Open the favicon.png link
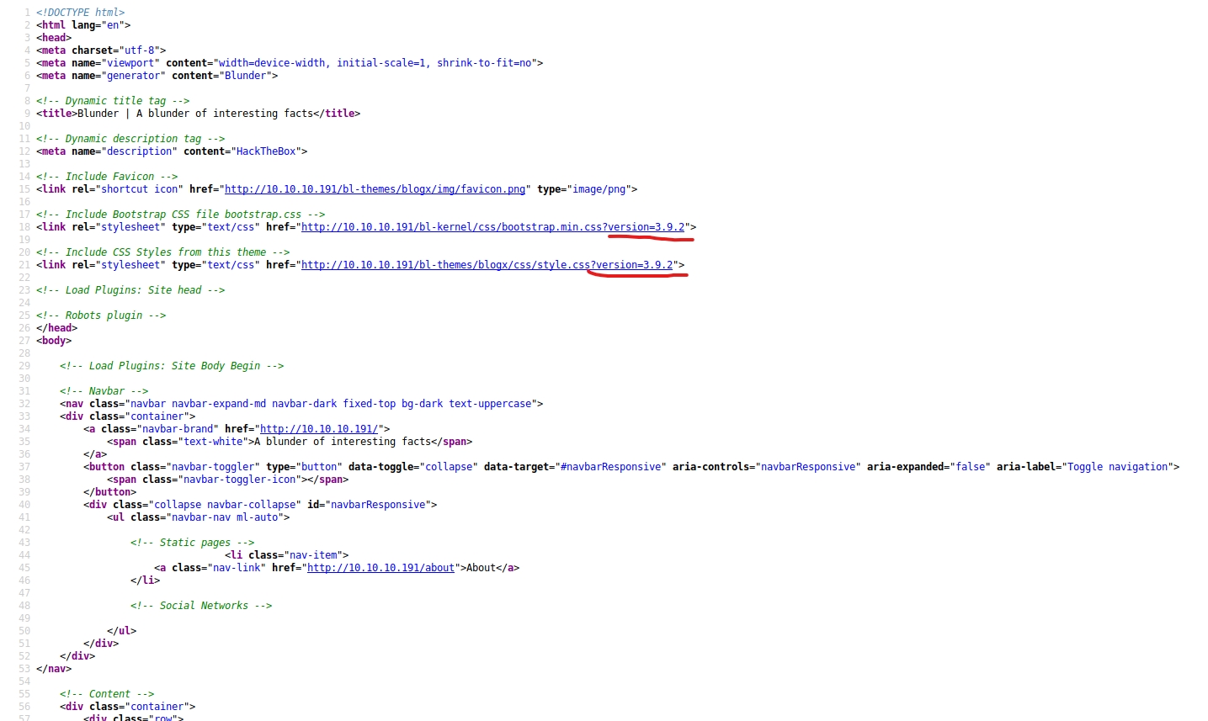Screen dimensions: 1208x721 point(375,189)
